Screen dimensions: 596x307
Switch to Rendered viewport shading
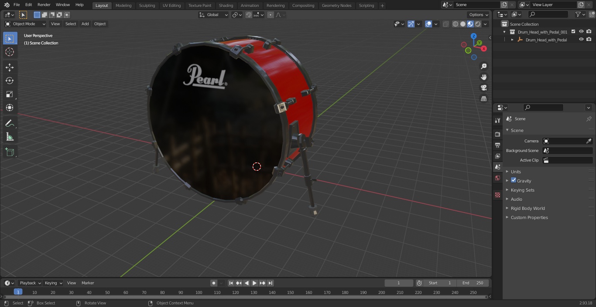click(x=478, y=24)
